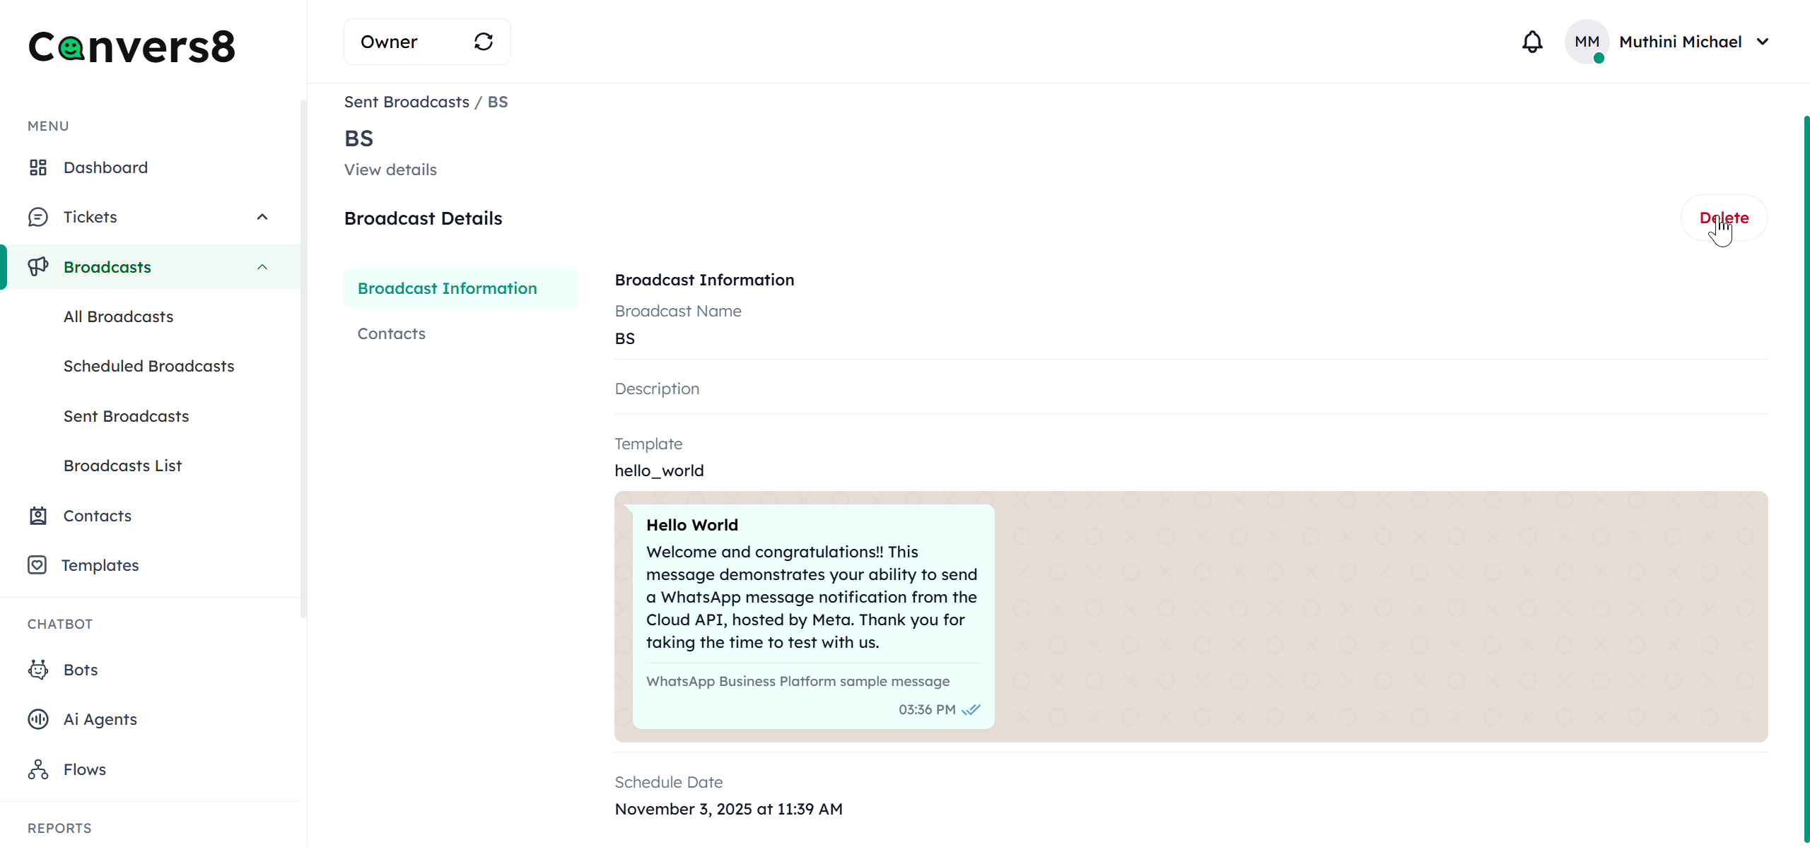1810x852 pixels.
Task: Click the page vertical scrollbar
Action: pos(1806,479)
